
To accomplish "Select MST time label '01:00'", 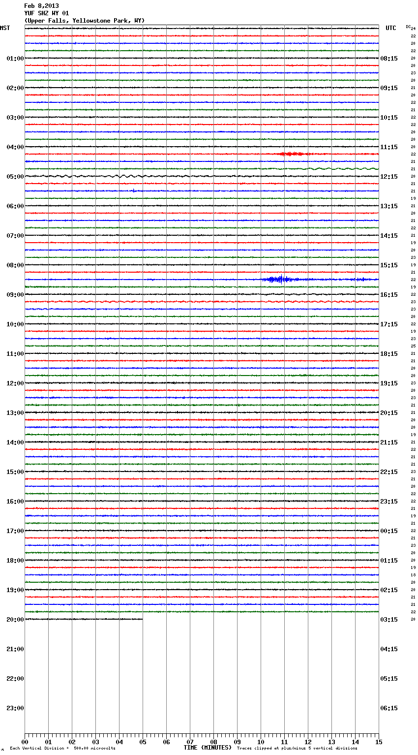I will coord(15,59).
